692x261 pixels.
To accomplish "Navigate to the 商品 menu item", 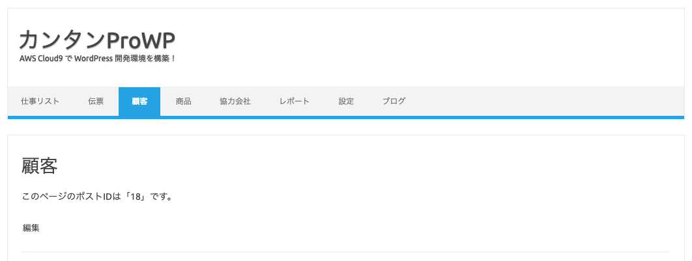I will tap(183, 102).
